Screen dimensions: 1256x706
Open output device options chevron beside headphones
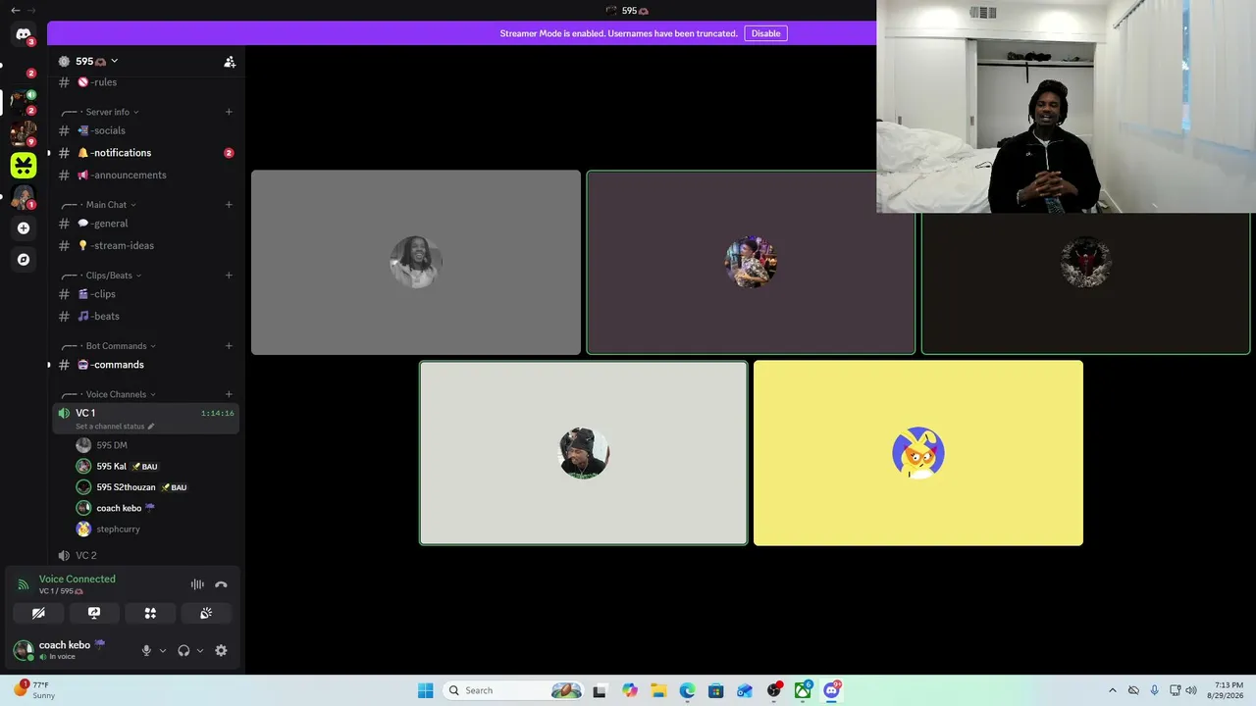[x=200, y=650]
